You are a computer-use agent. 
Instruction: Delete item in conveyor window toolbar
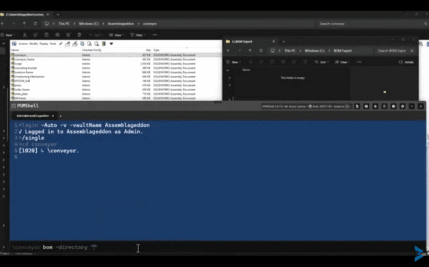click(x=79, y=35)
